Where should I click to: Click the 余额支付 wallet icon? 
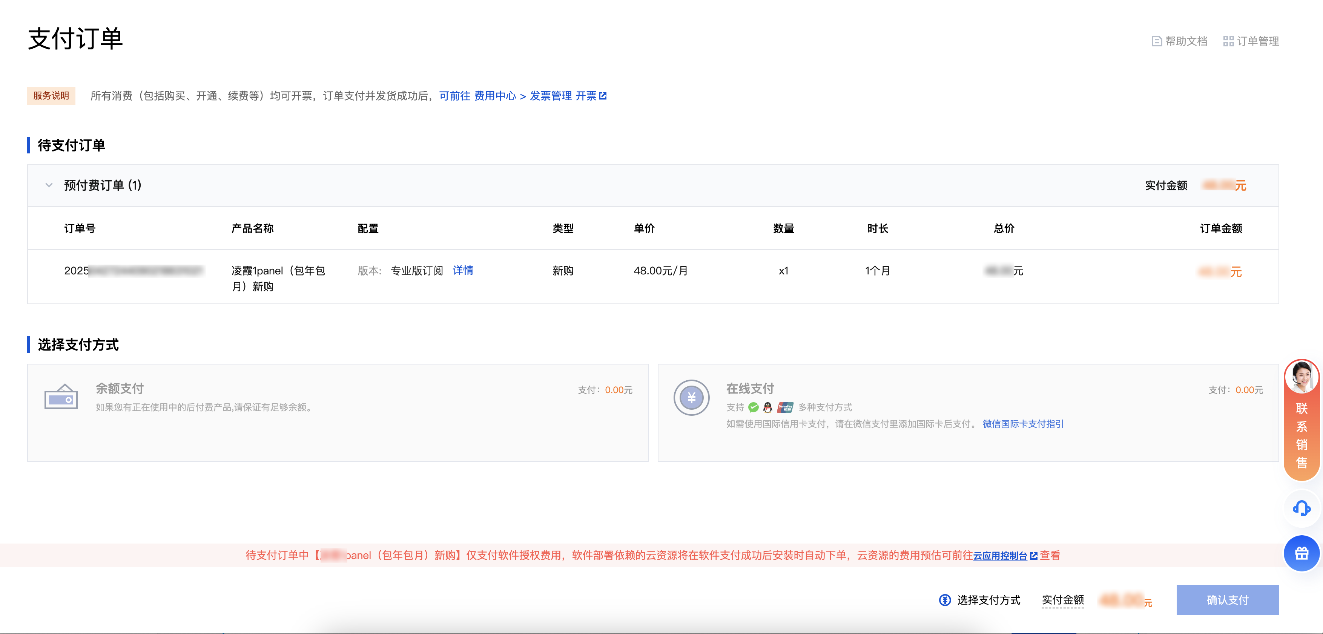coord(61,396)
